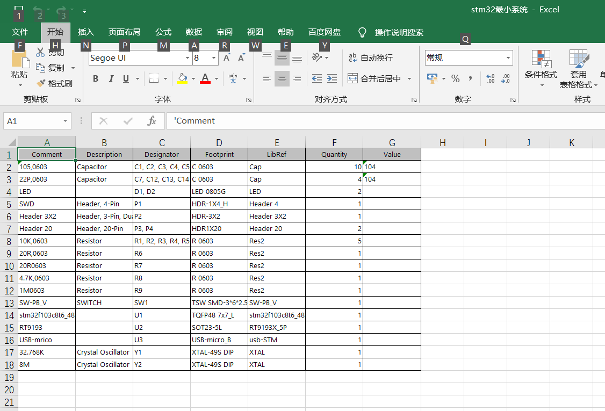
Task: Open font size dropdown
Action: click(214, 58)
